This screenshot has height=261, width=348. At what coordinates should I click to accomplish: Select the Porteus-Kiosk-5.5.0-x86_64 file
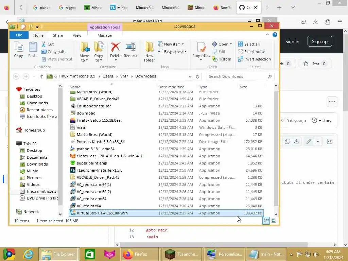click(x=166, y=142)
